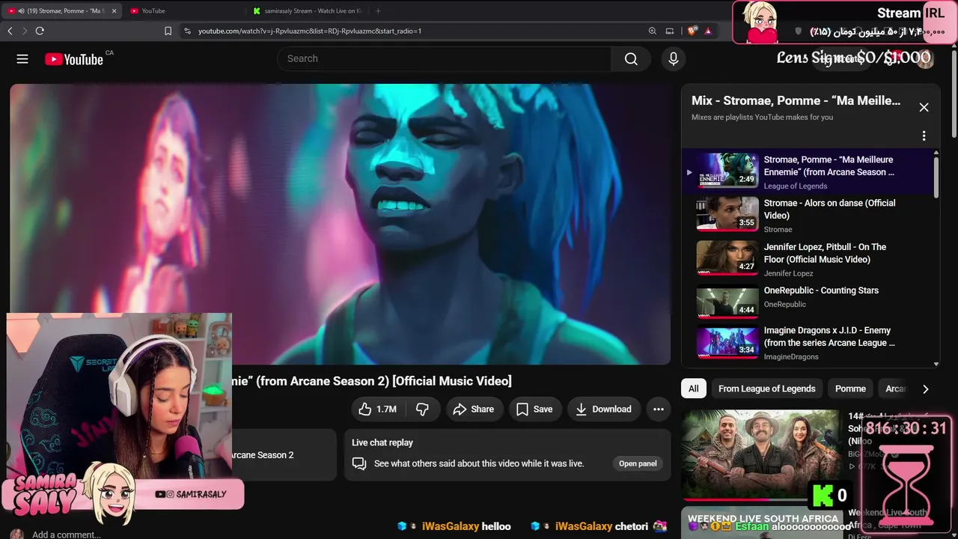The height and width of the screenshot is (539, 958).
Task: Like the video with 1.7M likes
Action: pos(377,409)
